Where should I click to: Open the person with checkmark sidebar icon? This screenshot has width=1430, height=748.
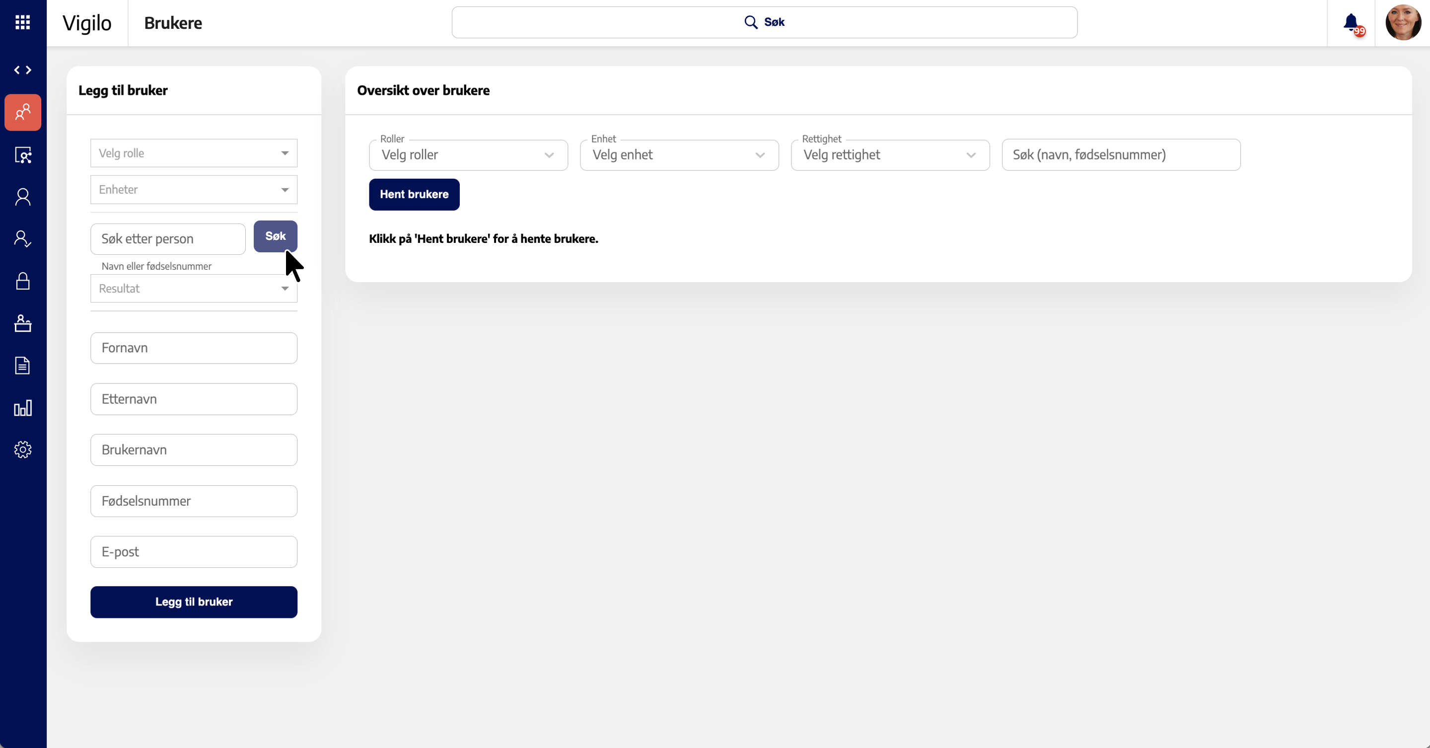23,239
